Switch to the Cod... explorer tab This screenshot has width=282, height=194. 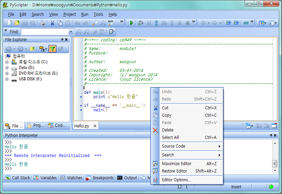coord(57,126)
